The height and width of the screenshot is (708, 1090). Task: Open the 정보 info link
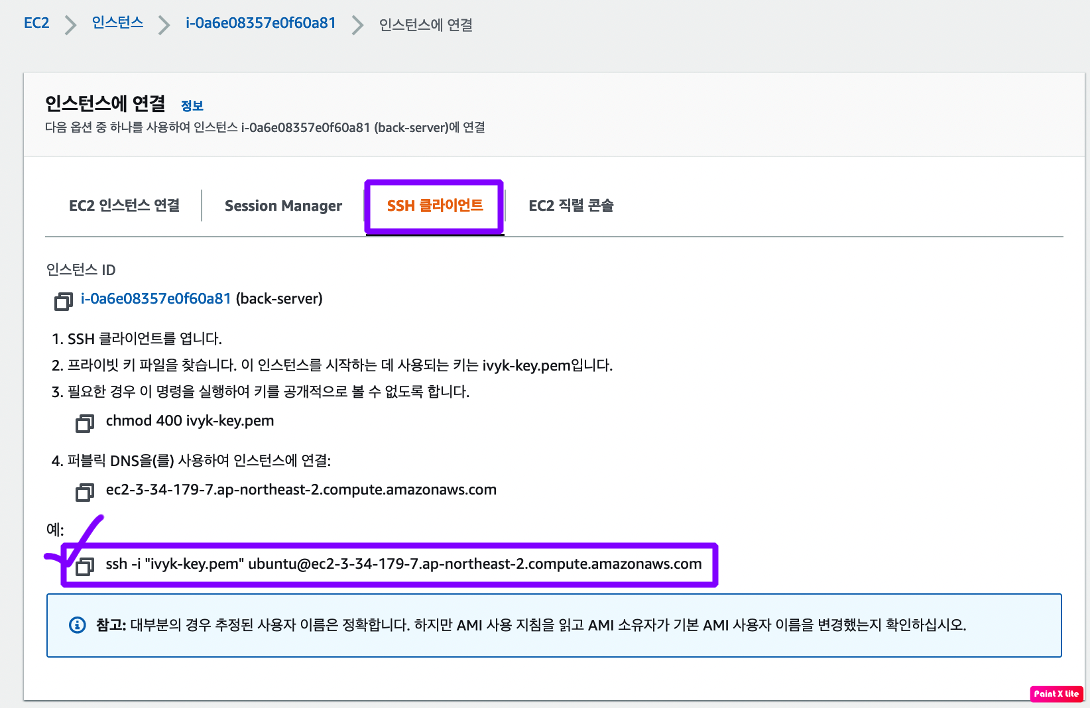click(x=192, y=106)
